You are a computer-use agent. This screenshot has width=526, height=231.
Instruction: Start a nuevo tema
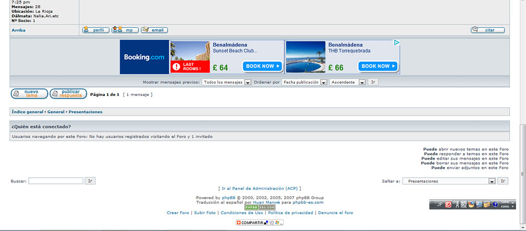(x=29, y=93)
